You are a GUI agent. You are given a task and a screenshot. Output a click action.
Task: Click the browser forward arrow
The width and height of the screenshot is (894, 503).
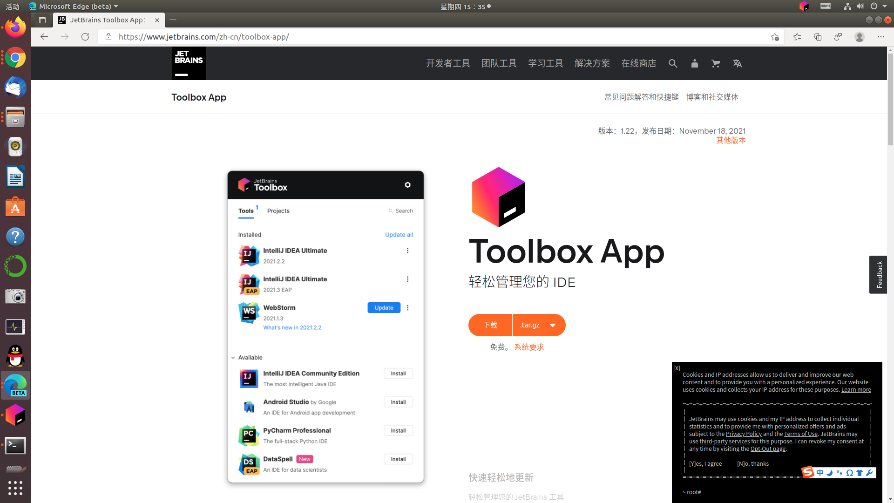pyautogui.click(x=65, y=37)
